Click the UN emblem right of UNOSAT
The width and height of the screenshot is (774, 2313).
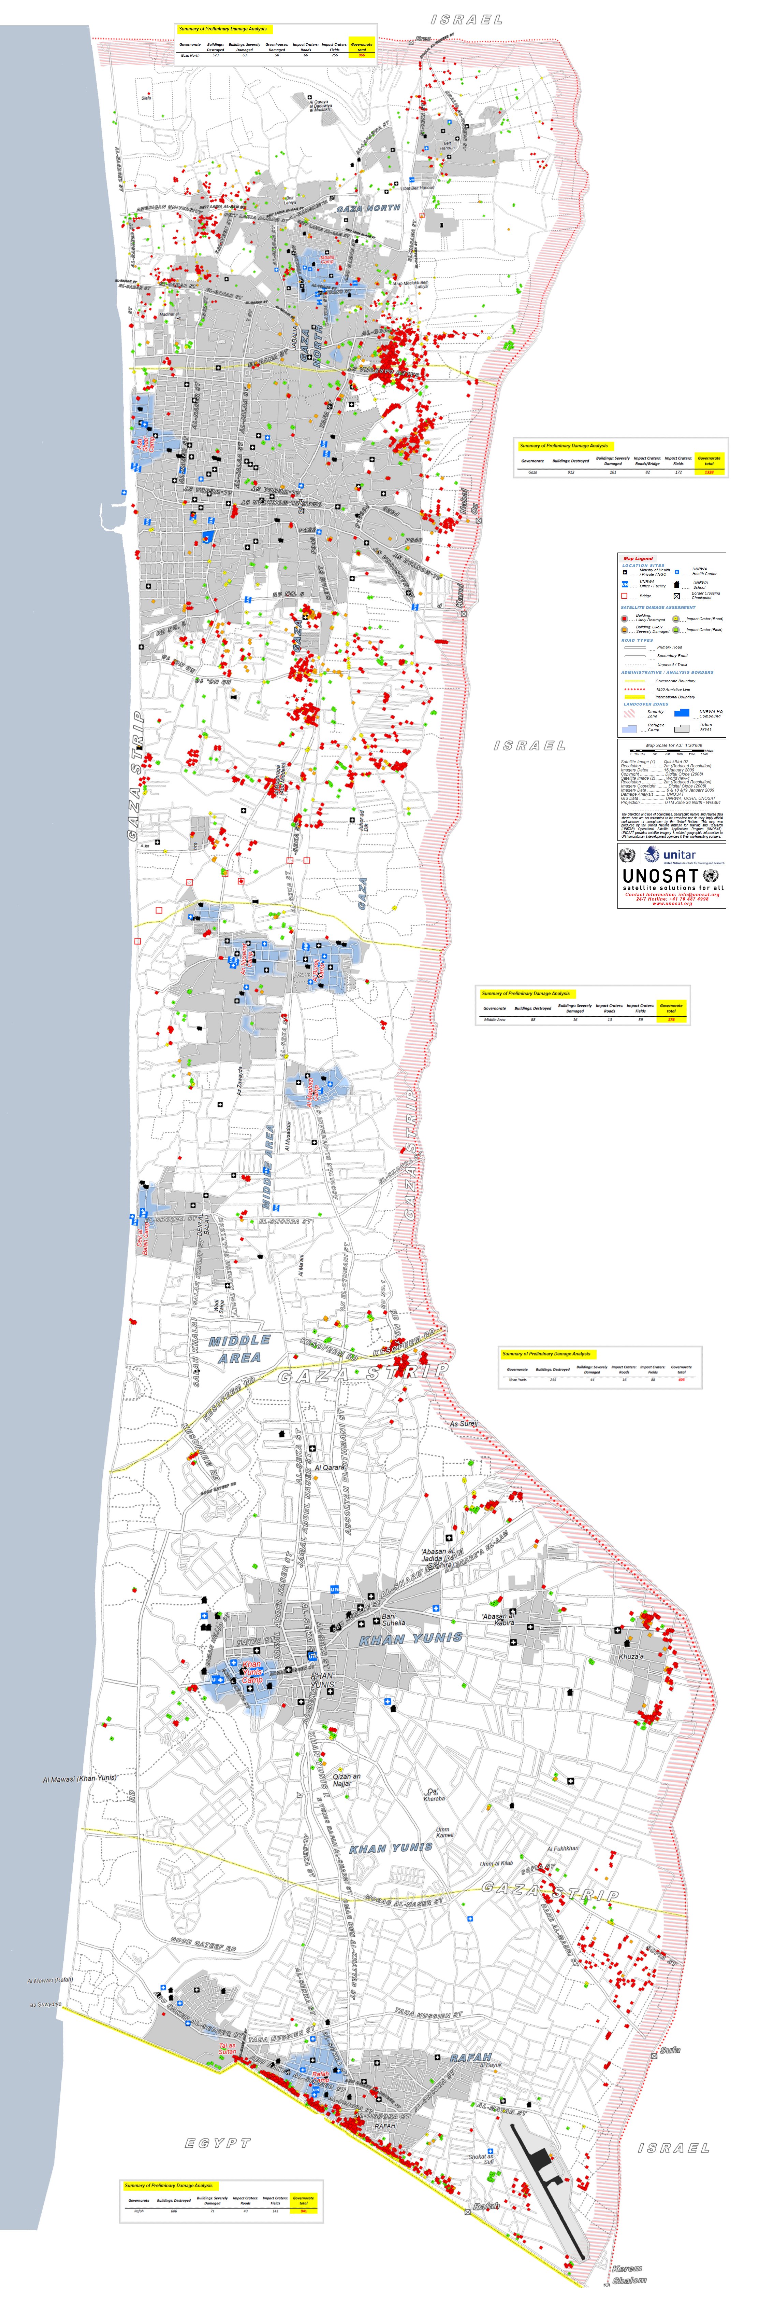(711, 876)
